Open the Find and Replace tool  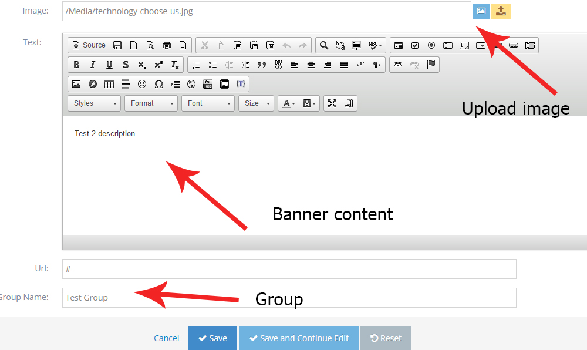323,45
